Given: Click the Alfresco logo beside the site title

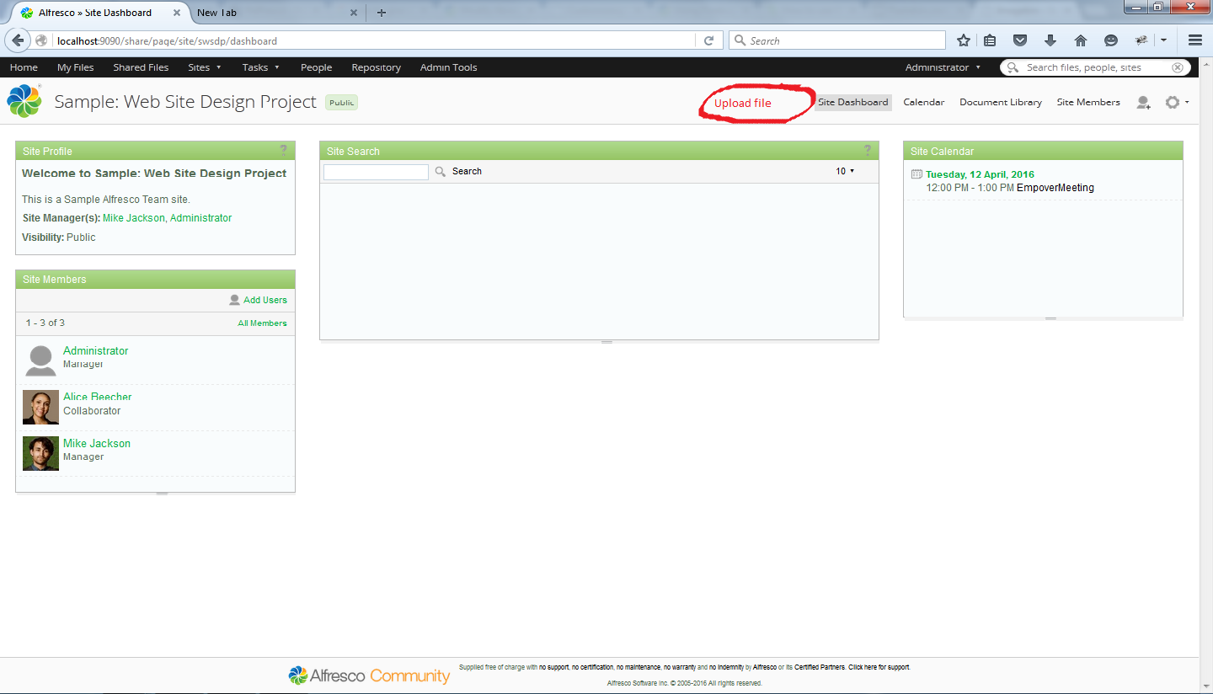Looking at the screenshot, I should pos(24,101).
